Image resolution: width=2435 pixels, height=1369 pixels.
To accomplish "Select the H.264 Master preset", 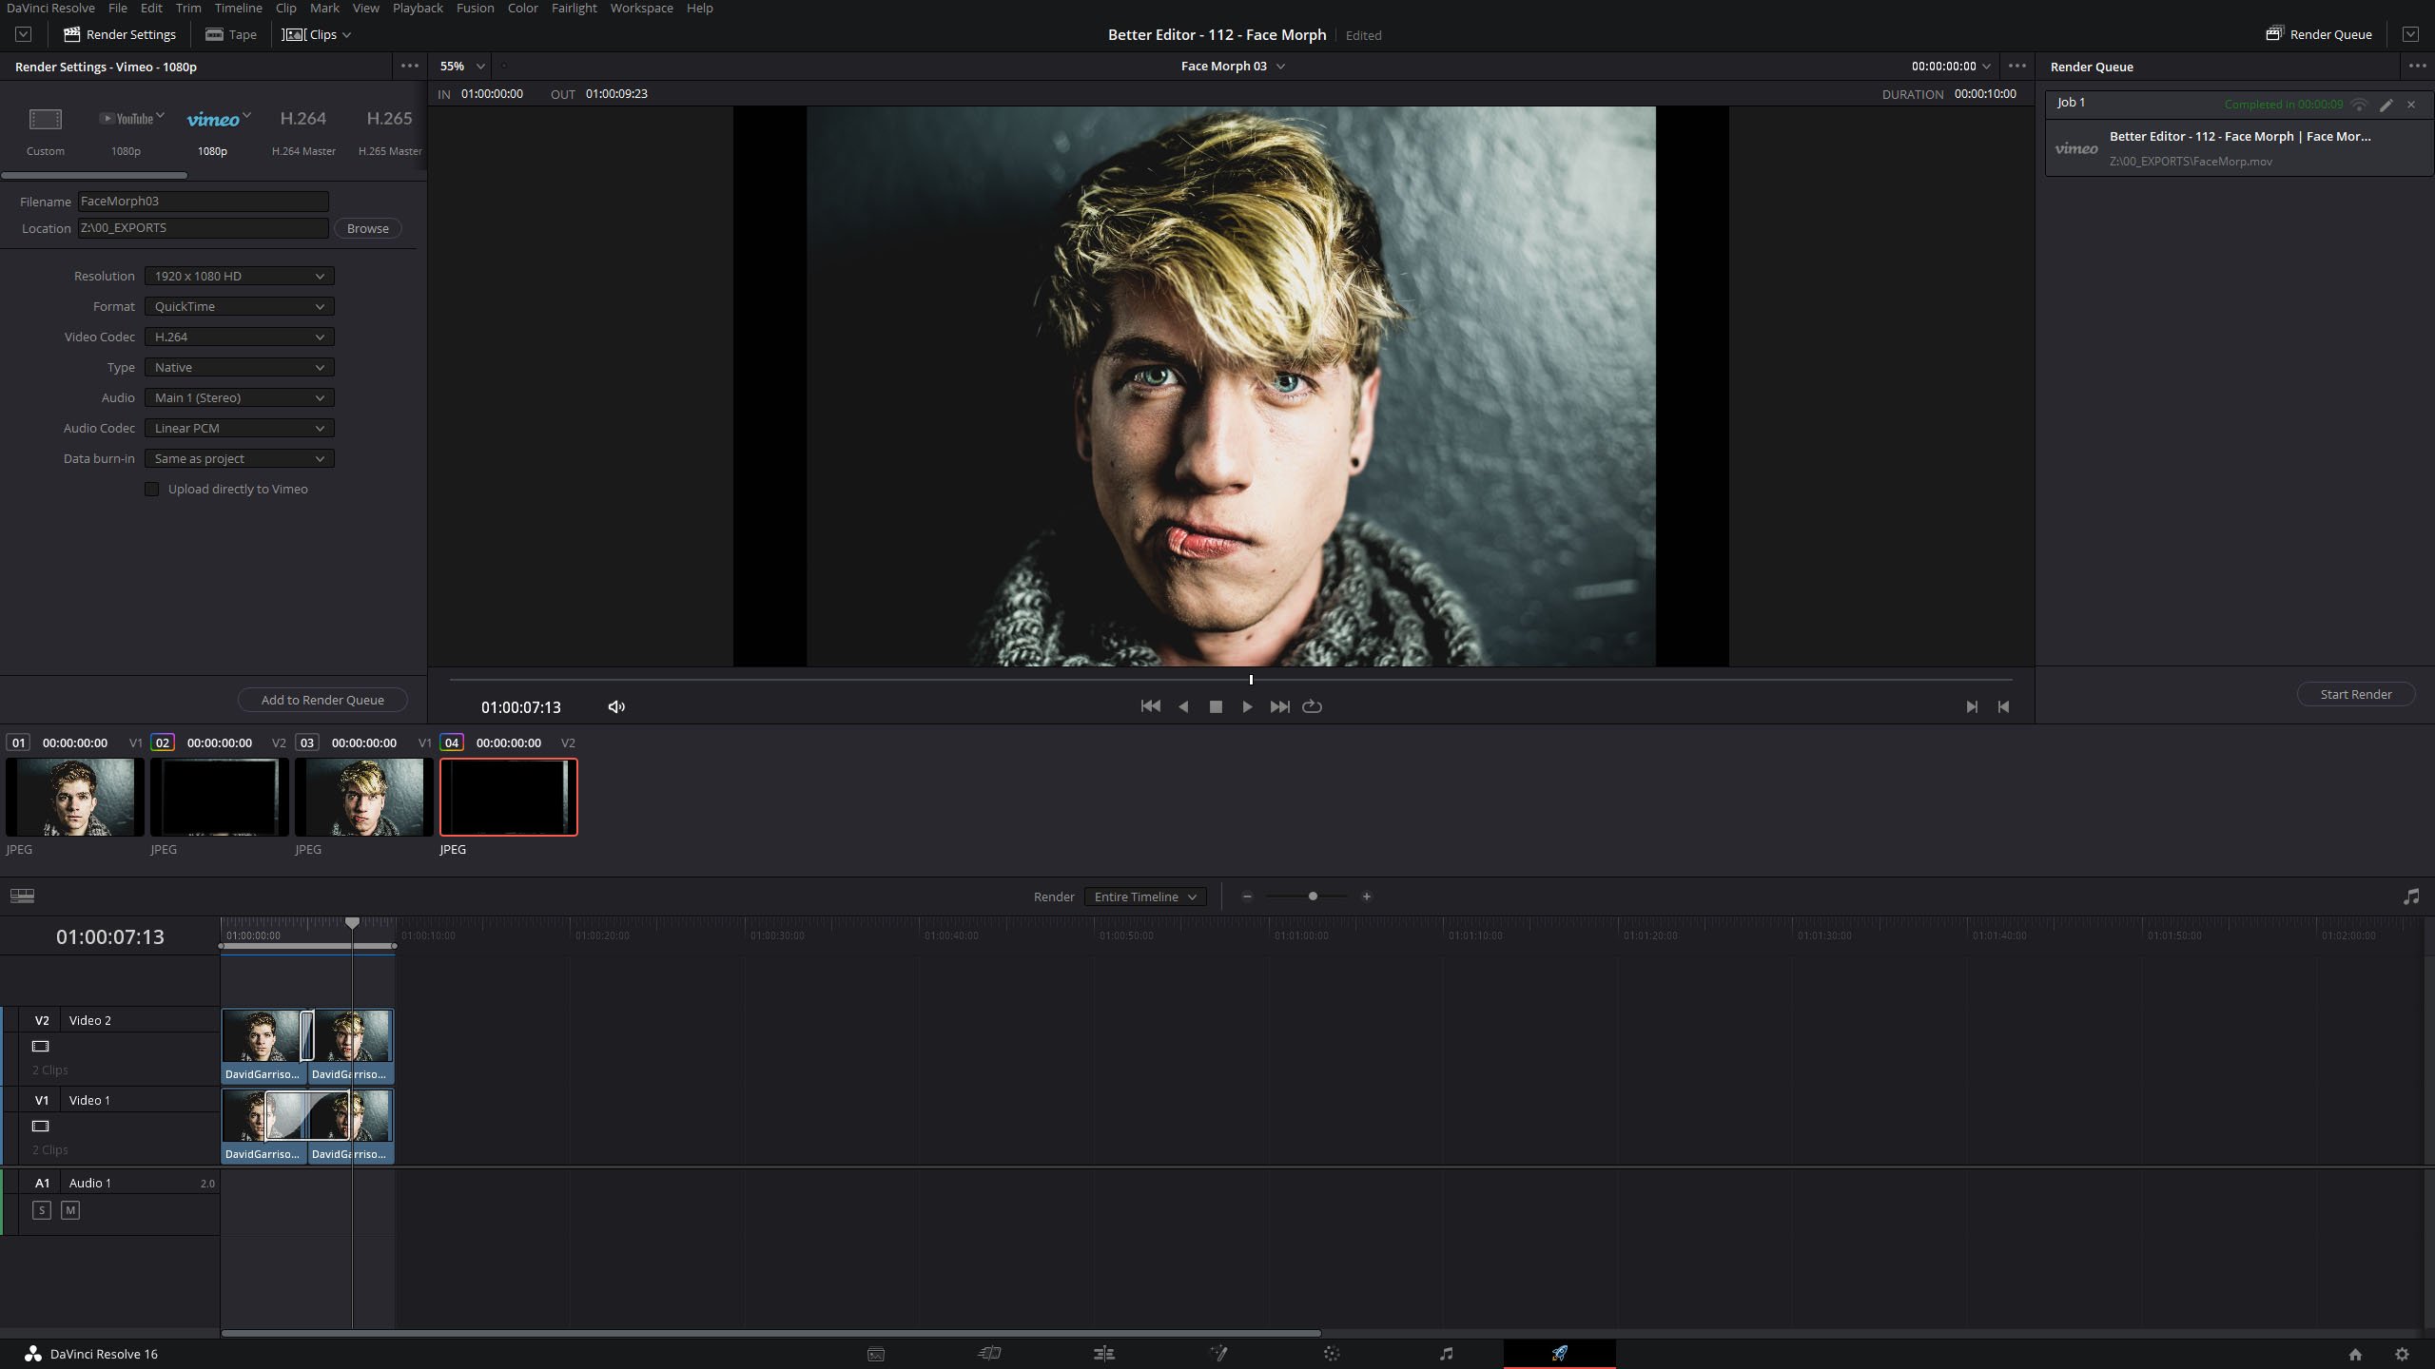I will (303, 129).
